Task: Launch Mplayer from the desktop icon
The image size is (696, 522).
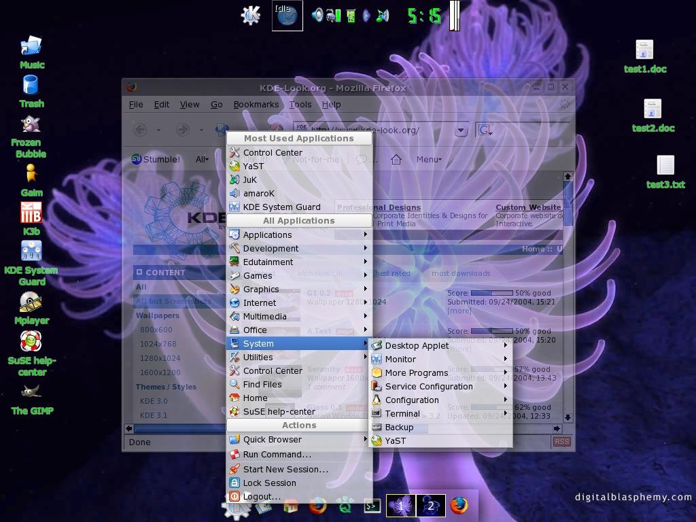Action: [31, 302]
